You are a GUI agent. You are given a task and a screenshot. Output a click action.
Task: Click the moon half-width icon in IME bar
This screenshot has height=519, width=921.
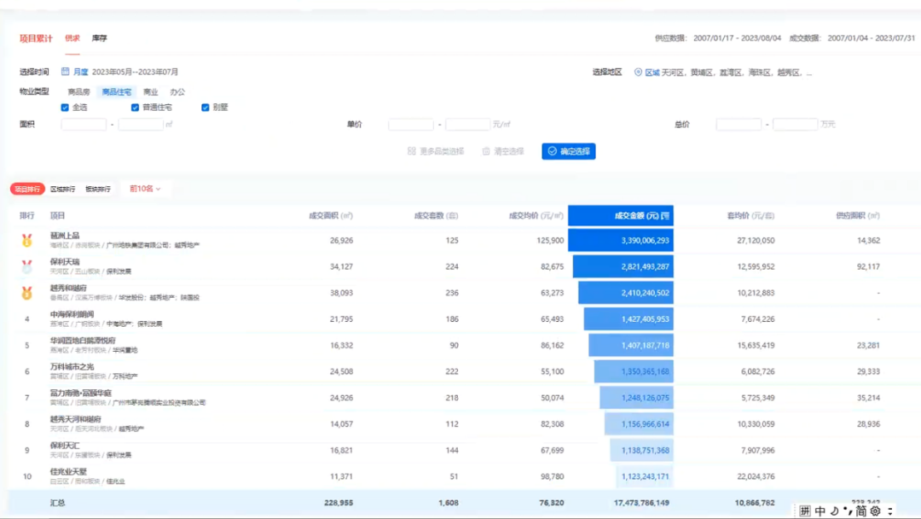tap(834, 510)
